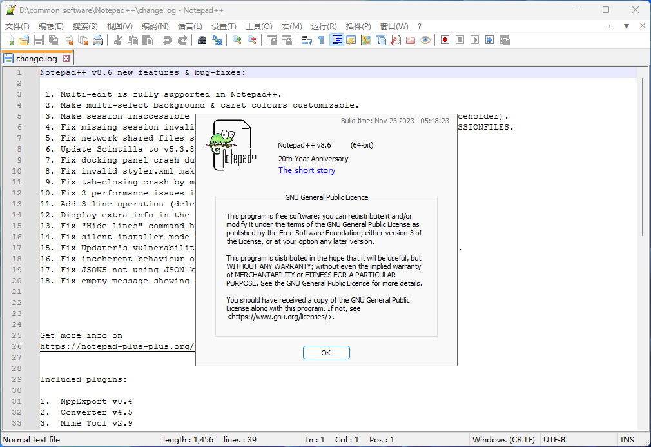
Task: Click the Print toolbar icon
Action: 98,40
